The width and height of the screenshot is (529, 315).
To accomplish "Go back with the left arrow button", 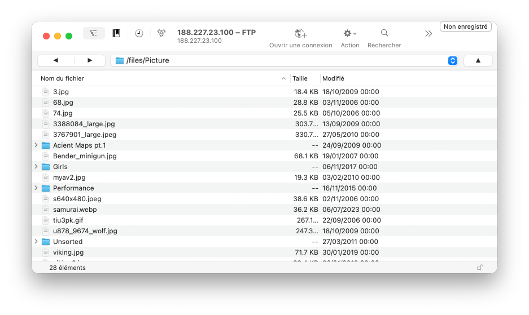I will tap(55, 60).
